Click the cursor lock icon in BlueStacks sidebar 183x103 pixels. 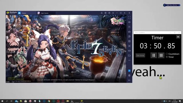(129, 27)
